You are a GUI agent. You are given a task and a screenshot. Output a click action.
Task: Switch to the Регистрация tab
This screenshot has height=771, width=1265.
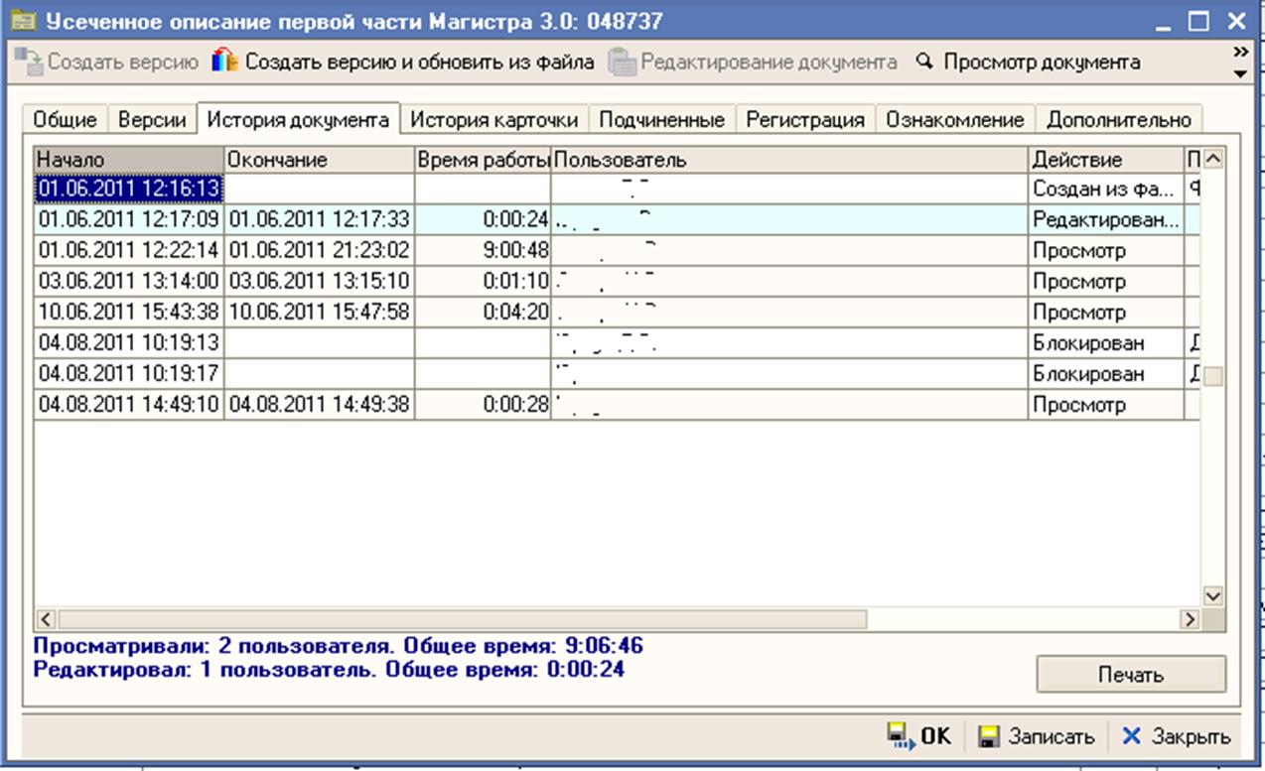pos(805,120)
